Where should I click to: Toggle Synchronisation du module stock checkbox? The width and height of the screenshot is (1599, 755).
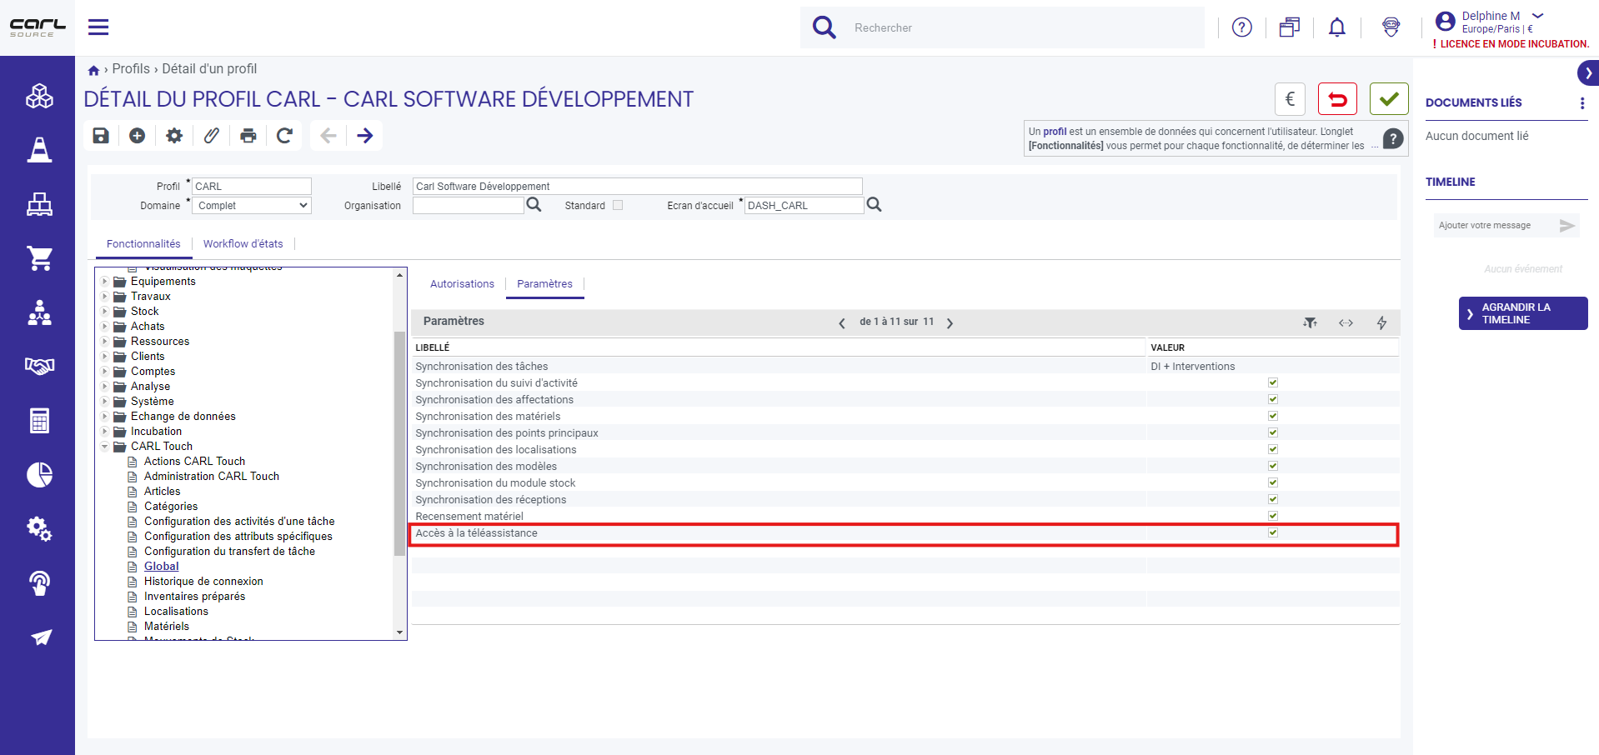(x=1273, y=482)
